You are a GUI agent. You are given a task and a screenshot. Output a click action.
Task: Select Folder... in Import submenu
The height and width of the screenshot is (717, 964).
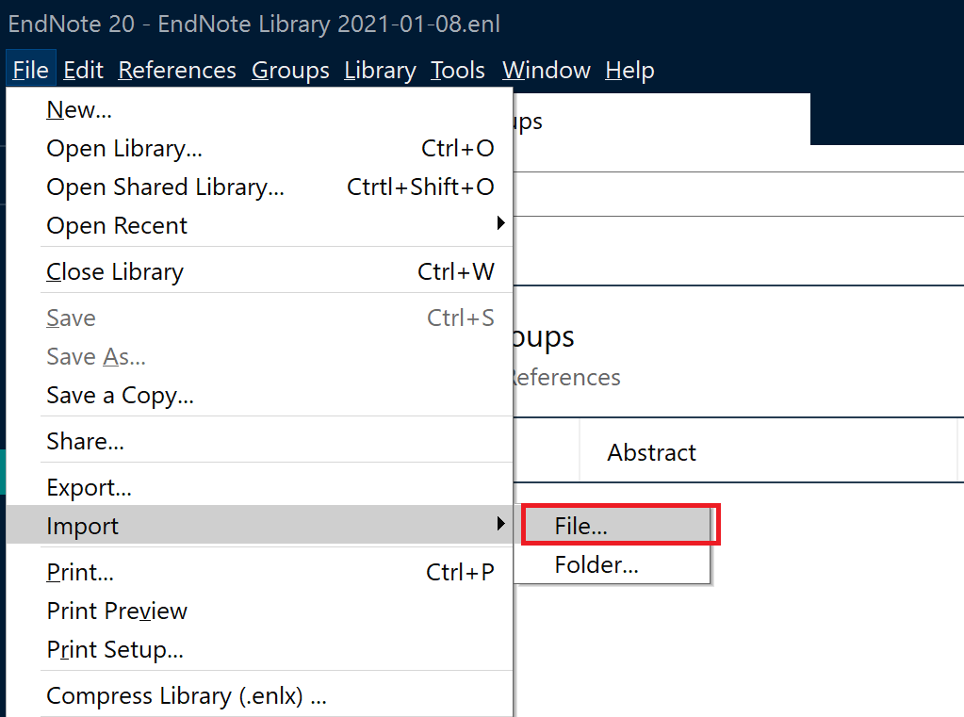tap(613, 563)
